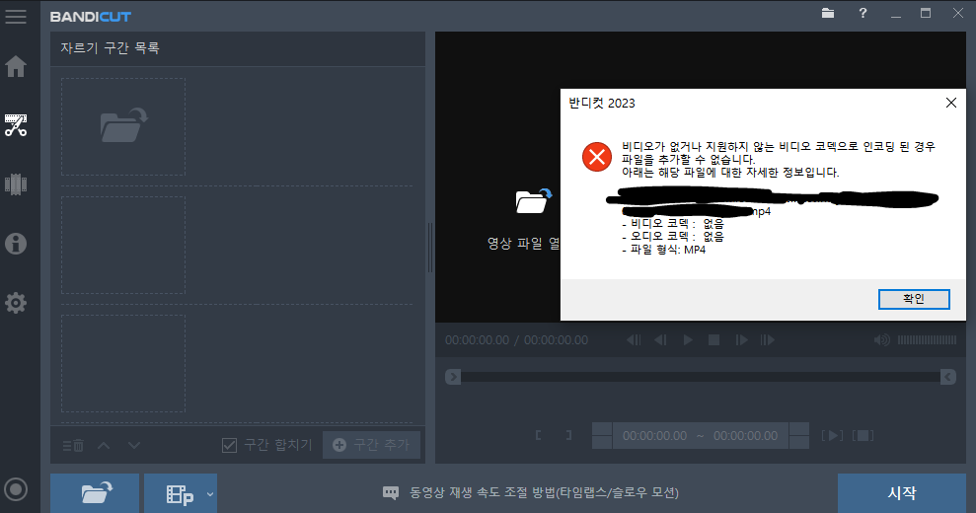
Task: Click the Bandicam record icon in the sidebar
Action: [16, 489]
